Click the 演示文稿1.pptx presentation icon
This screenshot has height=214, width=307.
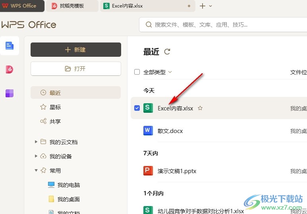coord(148,171)
